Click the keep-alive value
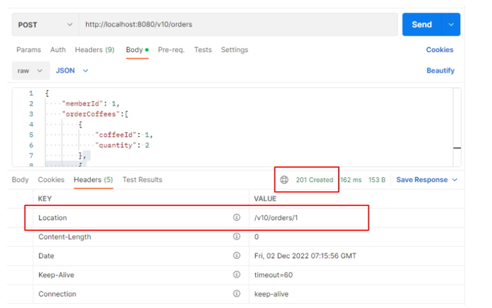The height and width of the screenshot is (308, 492). pyautogui.click(x=272, y=294)
